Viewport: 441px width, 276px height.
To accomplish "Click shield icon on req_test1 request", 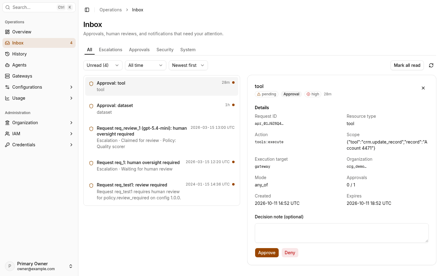I will click(91, 186).
